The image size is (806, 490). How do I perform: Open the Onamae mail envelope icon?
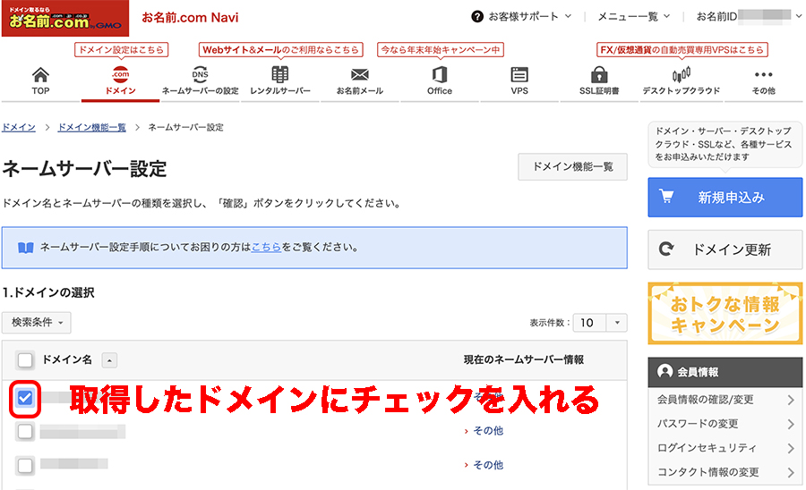359,75
